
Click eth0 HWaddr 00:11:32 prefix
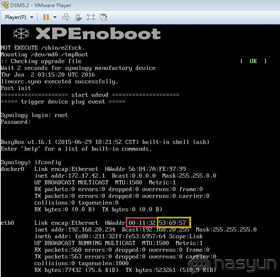(142, 223)
